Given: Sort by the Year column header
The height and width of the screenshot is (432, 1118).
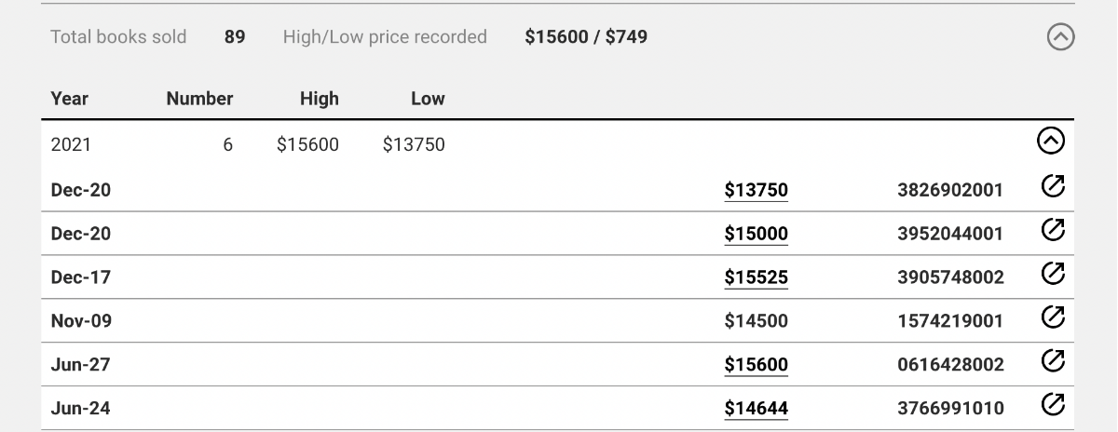Looking at the screenshot, I should (70, 99).
